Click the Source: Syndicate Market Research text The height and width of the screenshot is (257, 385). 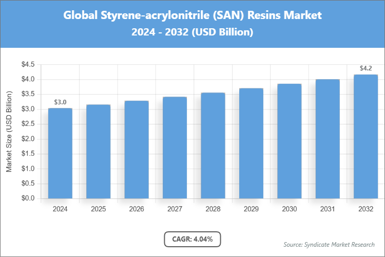click(329, 245)
